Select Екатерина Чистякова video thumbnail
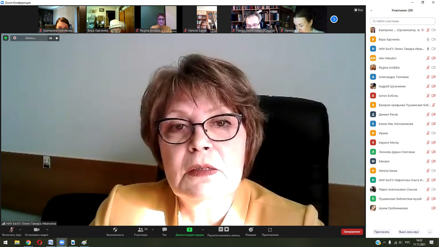This screenshot has height=247, width=439. [x=62, y=19]
